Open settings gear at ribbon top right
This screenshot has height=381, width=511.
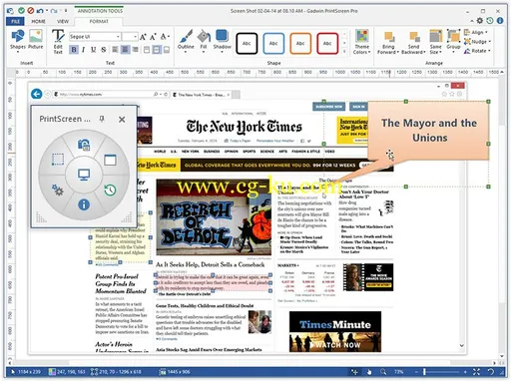tap(479, 21)
